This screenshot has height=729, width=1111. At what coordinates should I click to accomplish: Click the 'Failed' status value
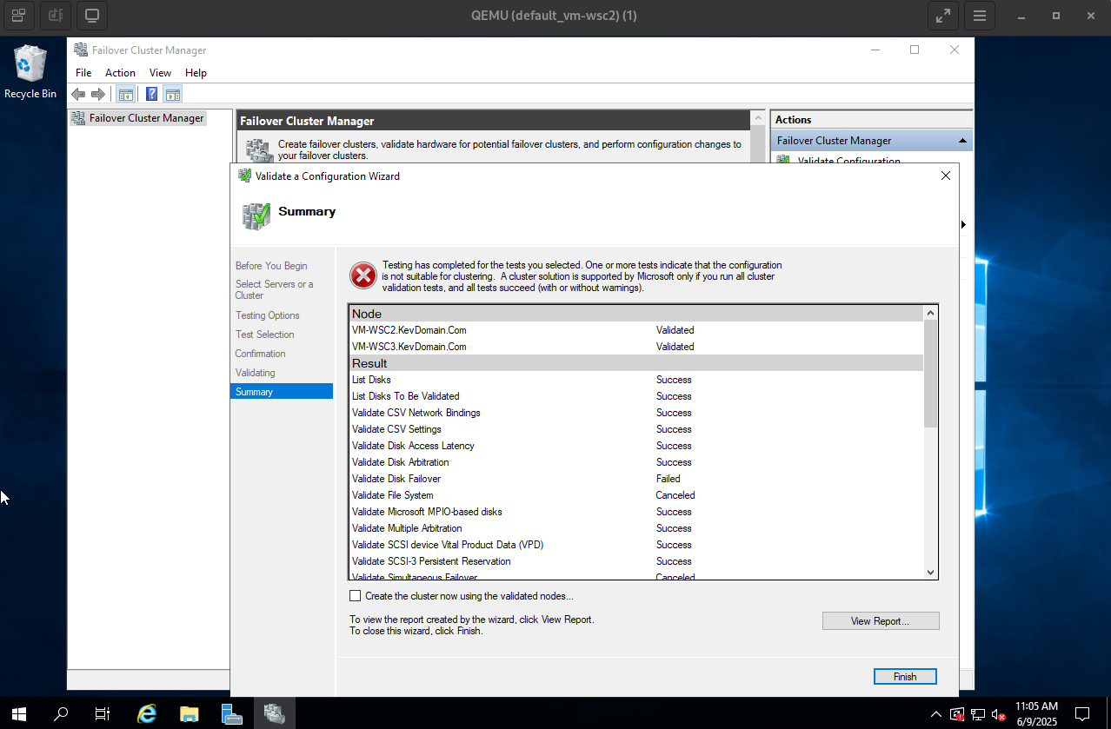click(x=668, y=479)
